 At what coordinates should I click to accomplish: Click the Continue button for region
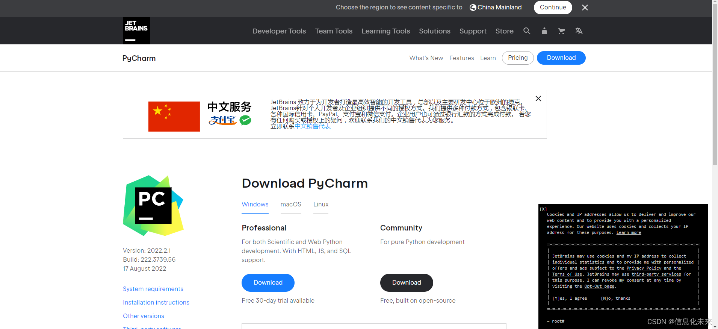553,8
